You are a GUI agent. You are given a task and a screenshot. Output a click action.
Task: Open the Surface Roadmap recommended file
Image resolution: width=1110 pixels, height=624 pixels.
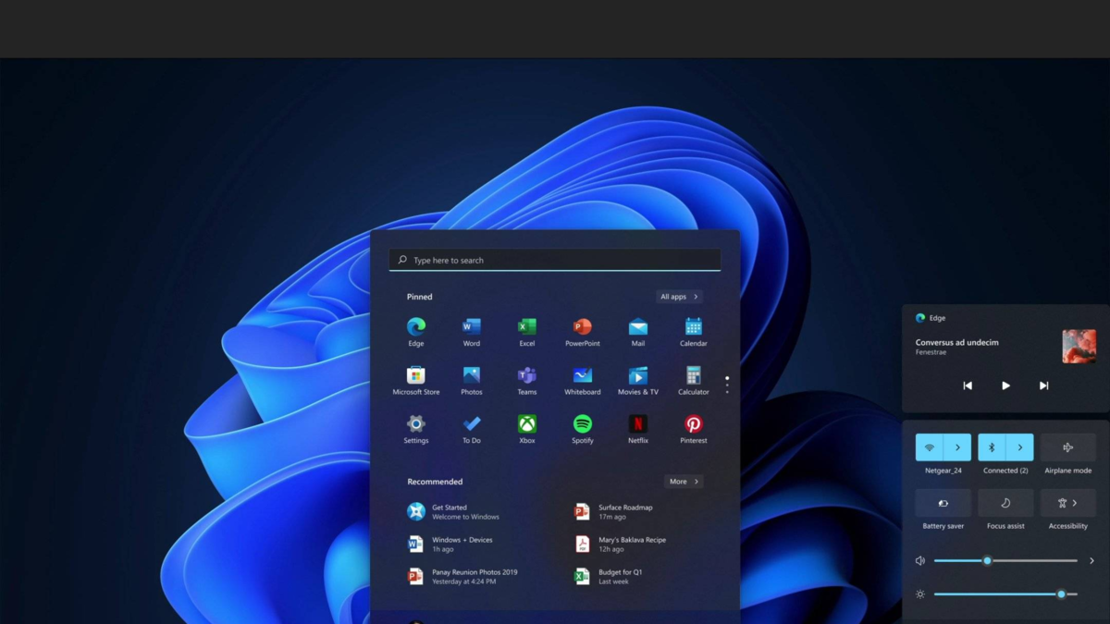pos(624,511)
